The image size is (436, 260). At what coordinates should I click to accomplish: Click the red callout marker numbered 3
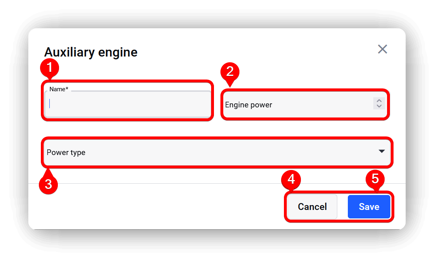point(49,184)
